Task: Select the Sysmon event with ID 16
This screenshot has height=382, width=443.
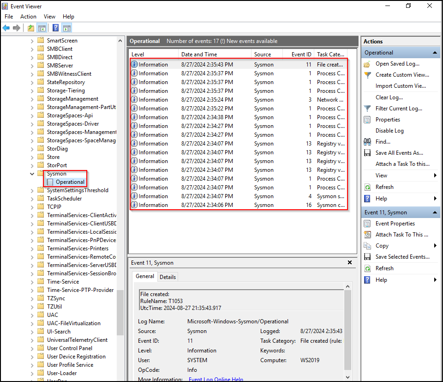Action: (x=239, y=205)
